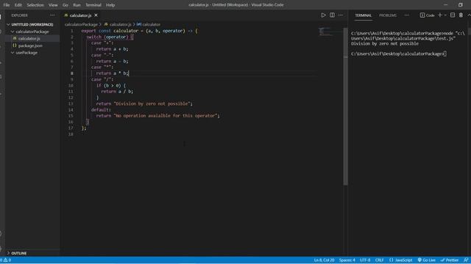Screen dimensions: 471x264
Task: Change indentation via Spaces: 4
Action: [x=347, y=260]
